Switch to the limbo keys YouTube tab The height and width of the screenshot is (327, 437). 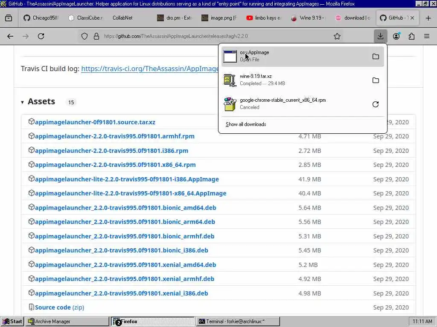point(264,18)
